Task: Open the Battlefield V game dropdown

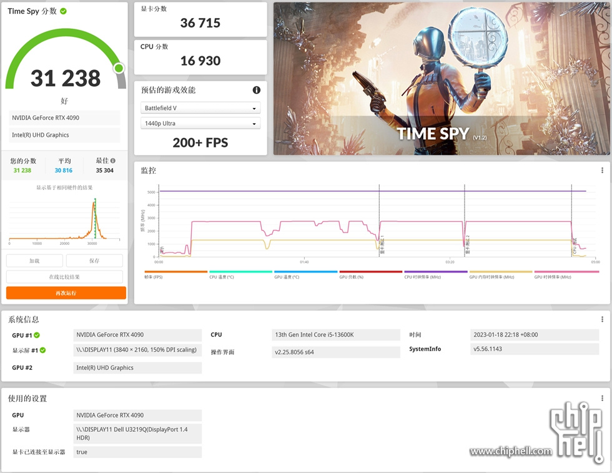Action: click(x=200, y=108)
